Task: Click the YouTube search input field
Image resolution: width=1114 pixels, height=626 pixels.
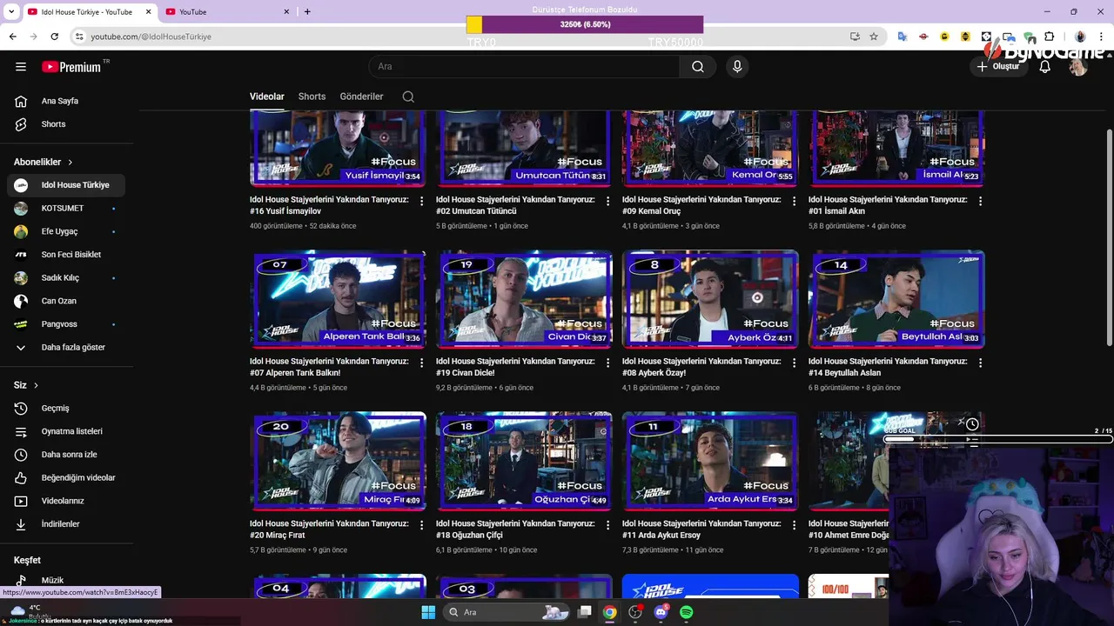Action: 525,67
